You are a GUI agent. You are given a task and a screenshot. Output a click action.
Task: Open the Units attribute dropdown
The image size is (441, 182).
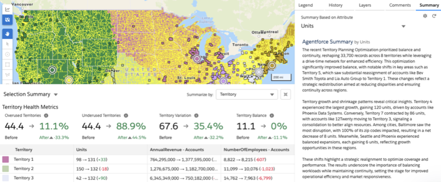coord(403,26)
